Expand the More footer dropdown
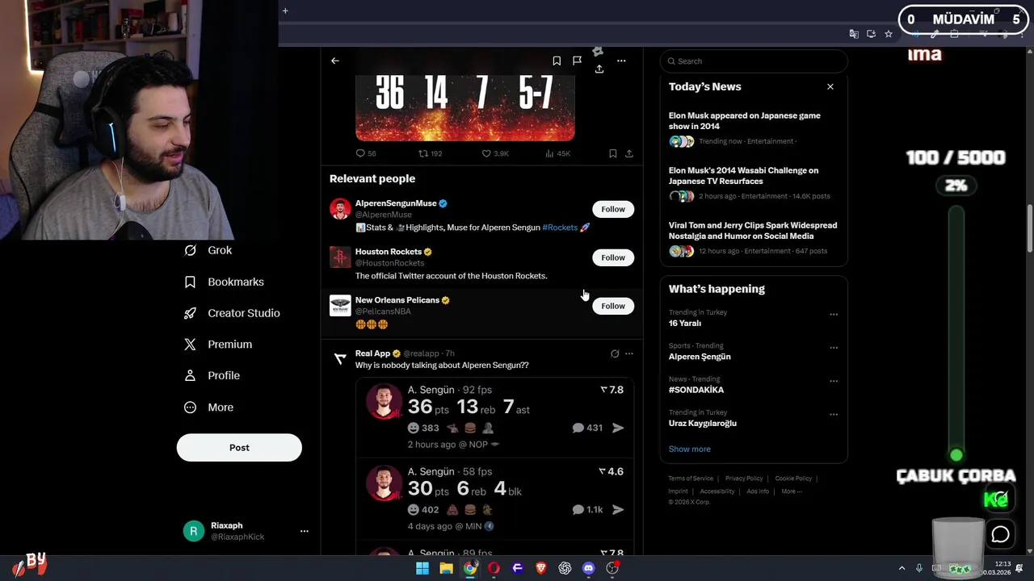Screen dimensions: 1034x581 click(791, 491)
